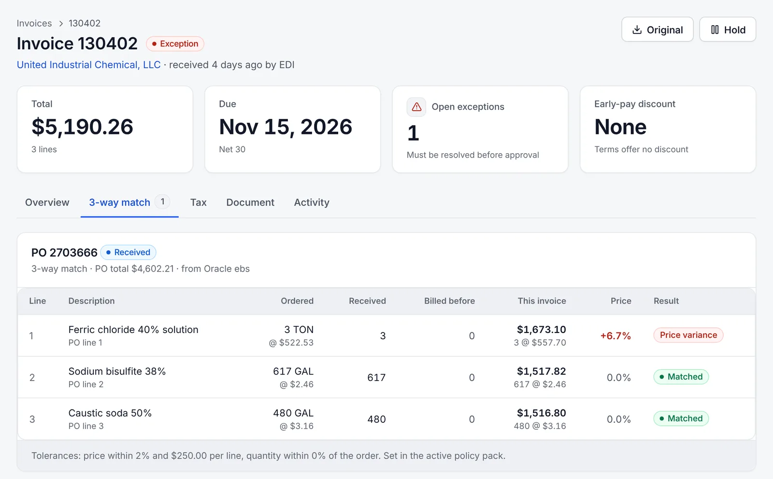The image size is (773, 479).
Task: Click the Exception status badge
Action: coord(175,44)
